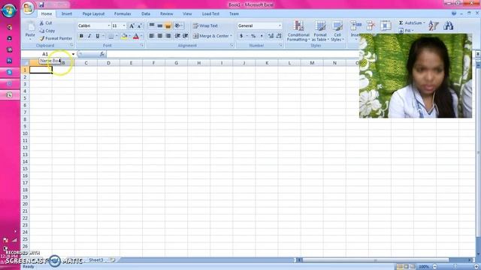Click the Find & Select binoculars icon
481x270 pixels.
pyautogui.click(x=448, y=25)
